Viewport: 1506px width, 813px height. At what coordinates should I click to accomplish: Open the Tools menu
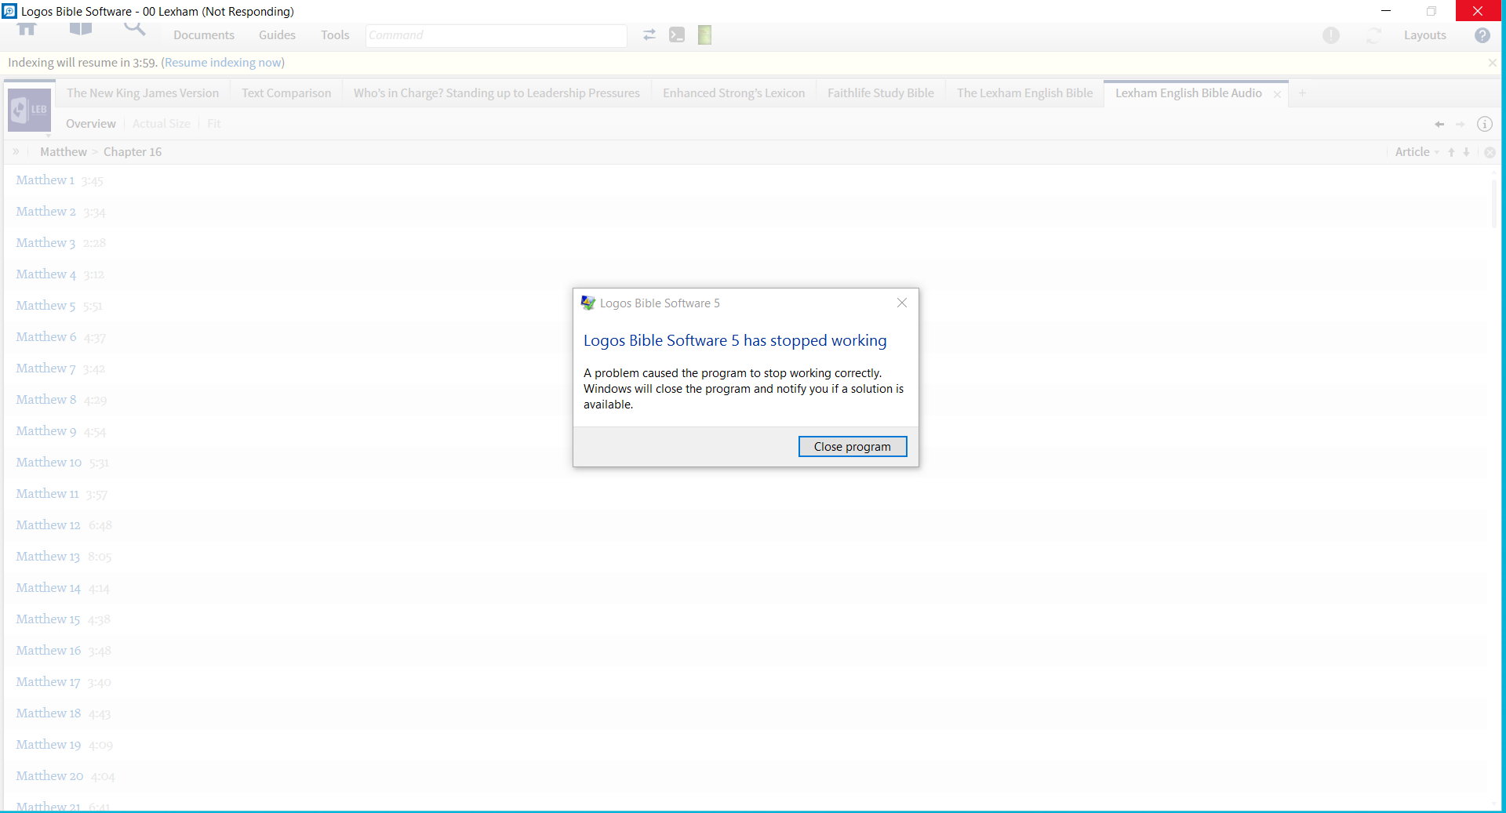(335, 35)
